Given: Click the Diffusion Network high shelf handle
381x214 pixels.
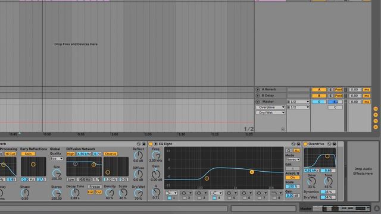Looking at the screenshot, I should tap(93, 165).
